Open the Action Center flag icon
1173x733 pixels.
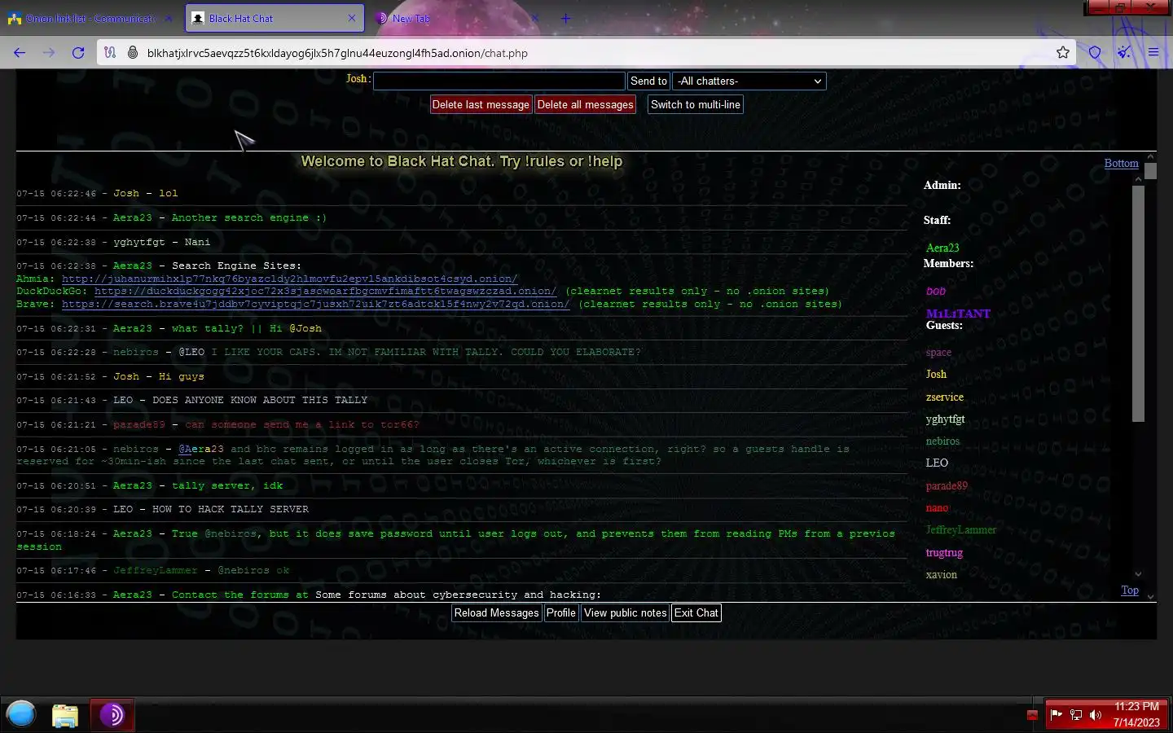click(1057, 715)
